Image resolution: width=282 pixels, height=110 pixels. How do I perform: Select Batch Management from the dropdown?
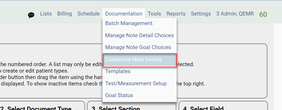click(129, 23)
